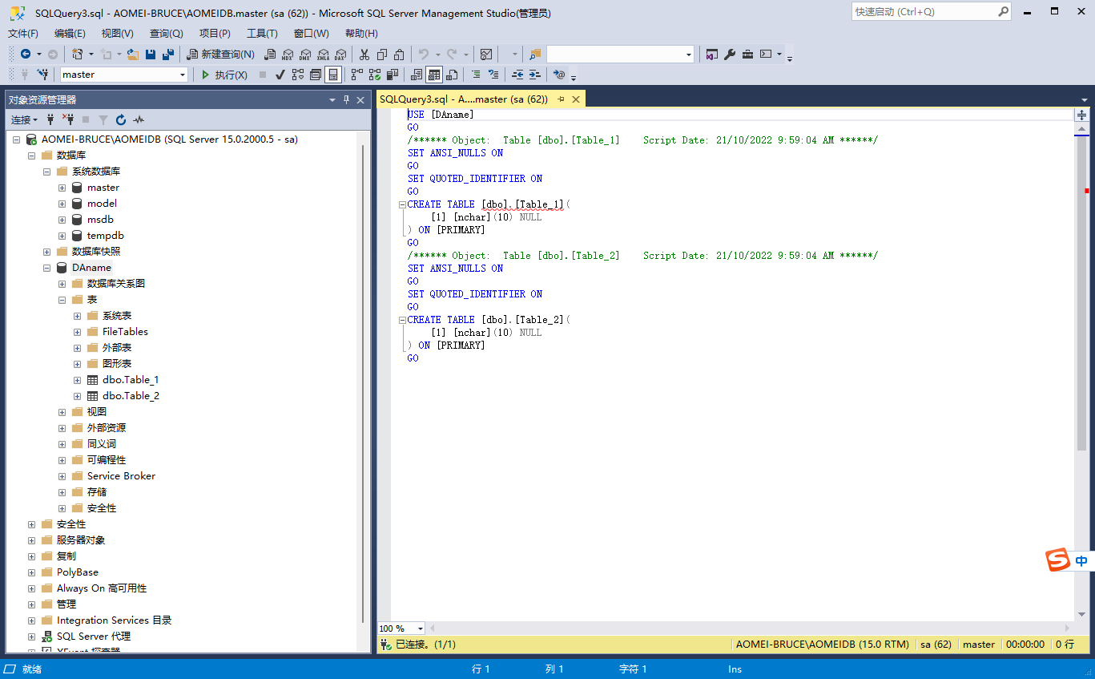Open the 连接 dropdown in Object Explorer
The image size is (1095, 679).
24,119
